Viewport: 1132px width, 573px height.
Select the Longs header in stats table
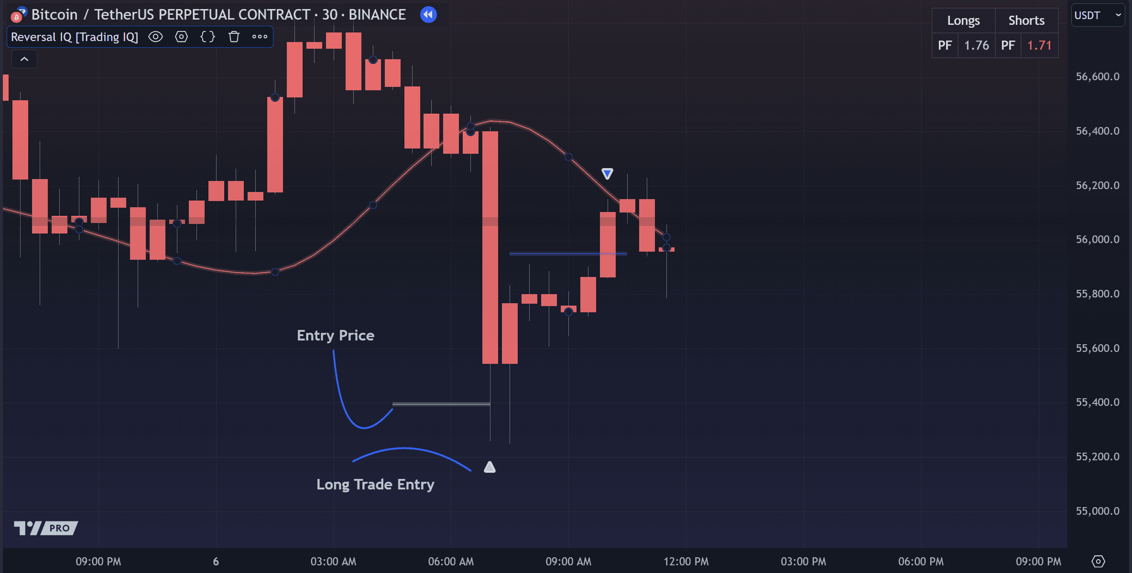pos(963,21)
